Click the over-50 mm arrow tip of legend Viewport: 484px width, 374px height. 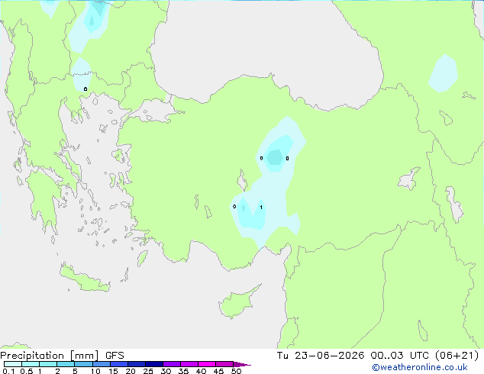(x=242, y=364)
